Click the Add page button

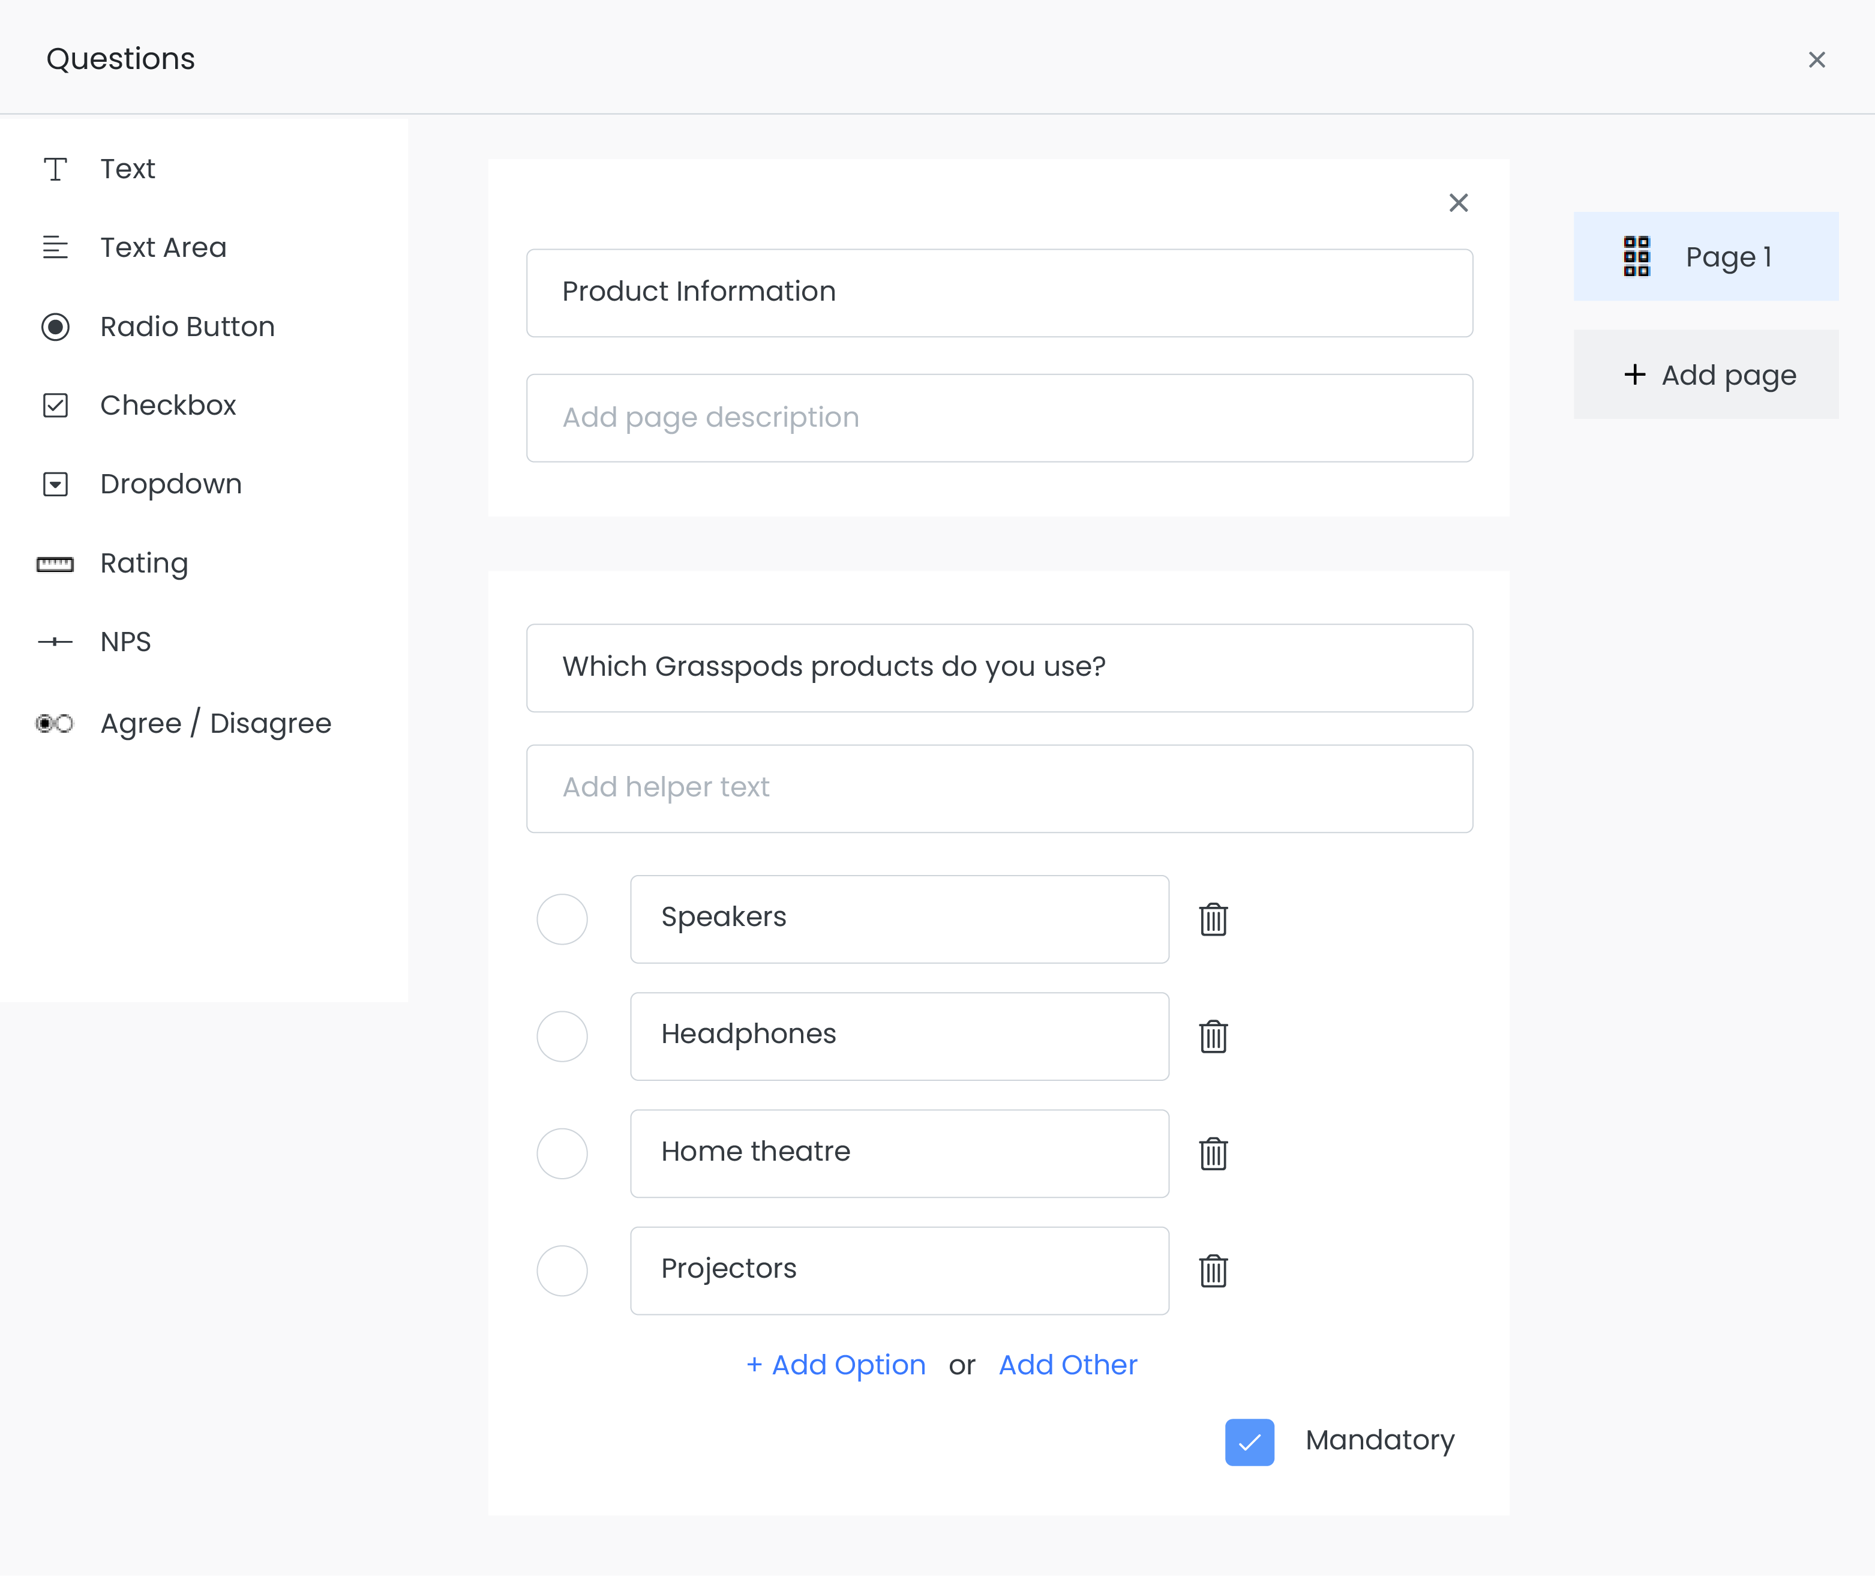pyautogui.click(x=1705, y=374)
